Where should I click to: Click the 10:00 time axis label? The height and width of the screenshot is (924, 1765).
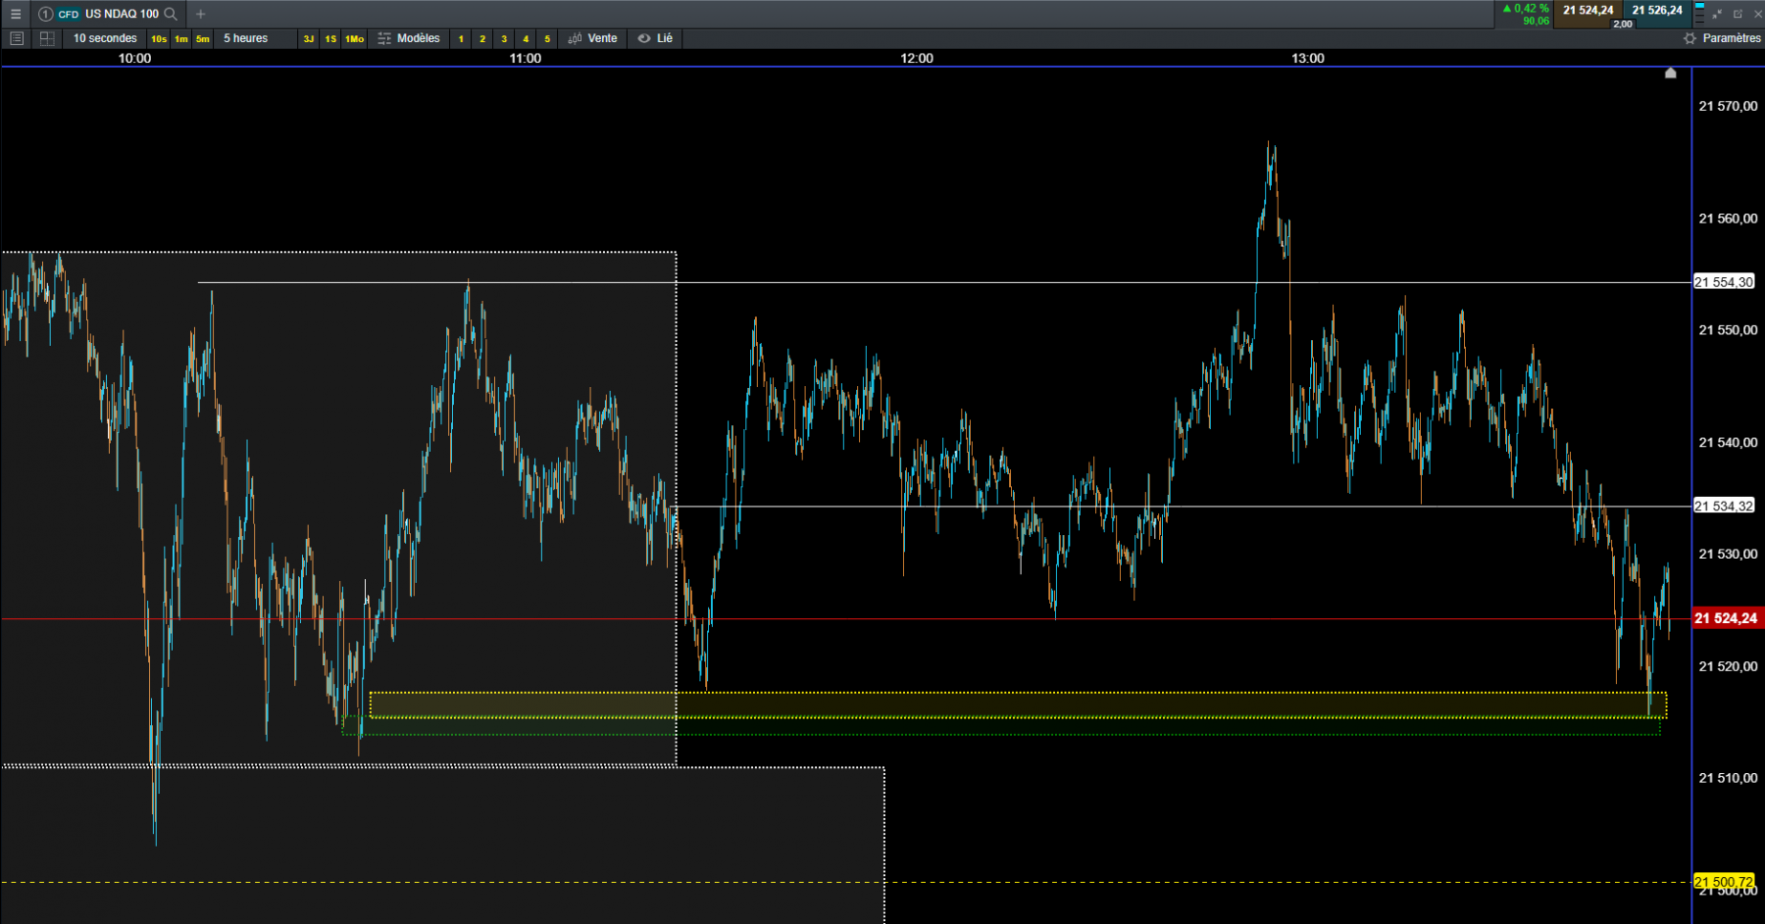click(x=135, y=58)
